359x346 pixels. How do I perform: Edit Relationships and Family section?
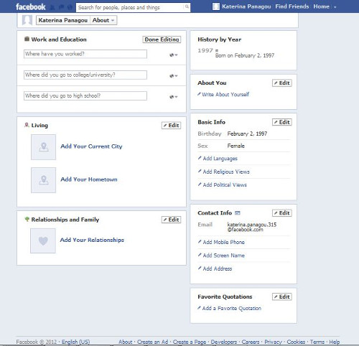point(172,220)
